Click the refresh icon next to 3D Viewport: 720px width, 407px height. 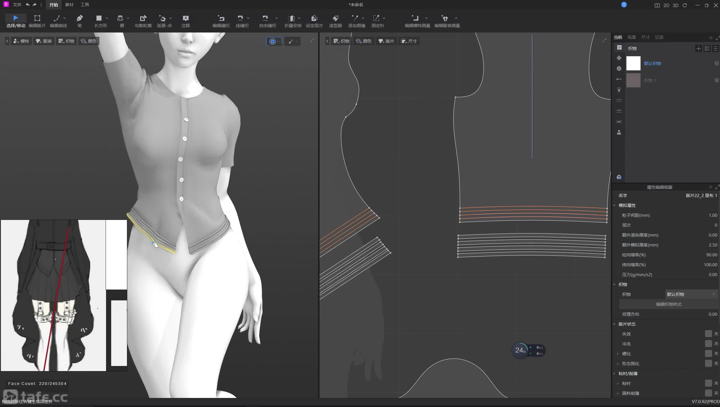click(x=685, y=5)
